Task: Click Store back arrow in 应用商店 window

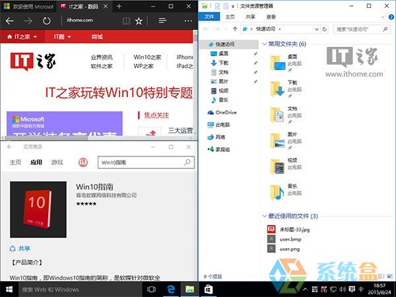Action: (10, 147)
